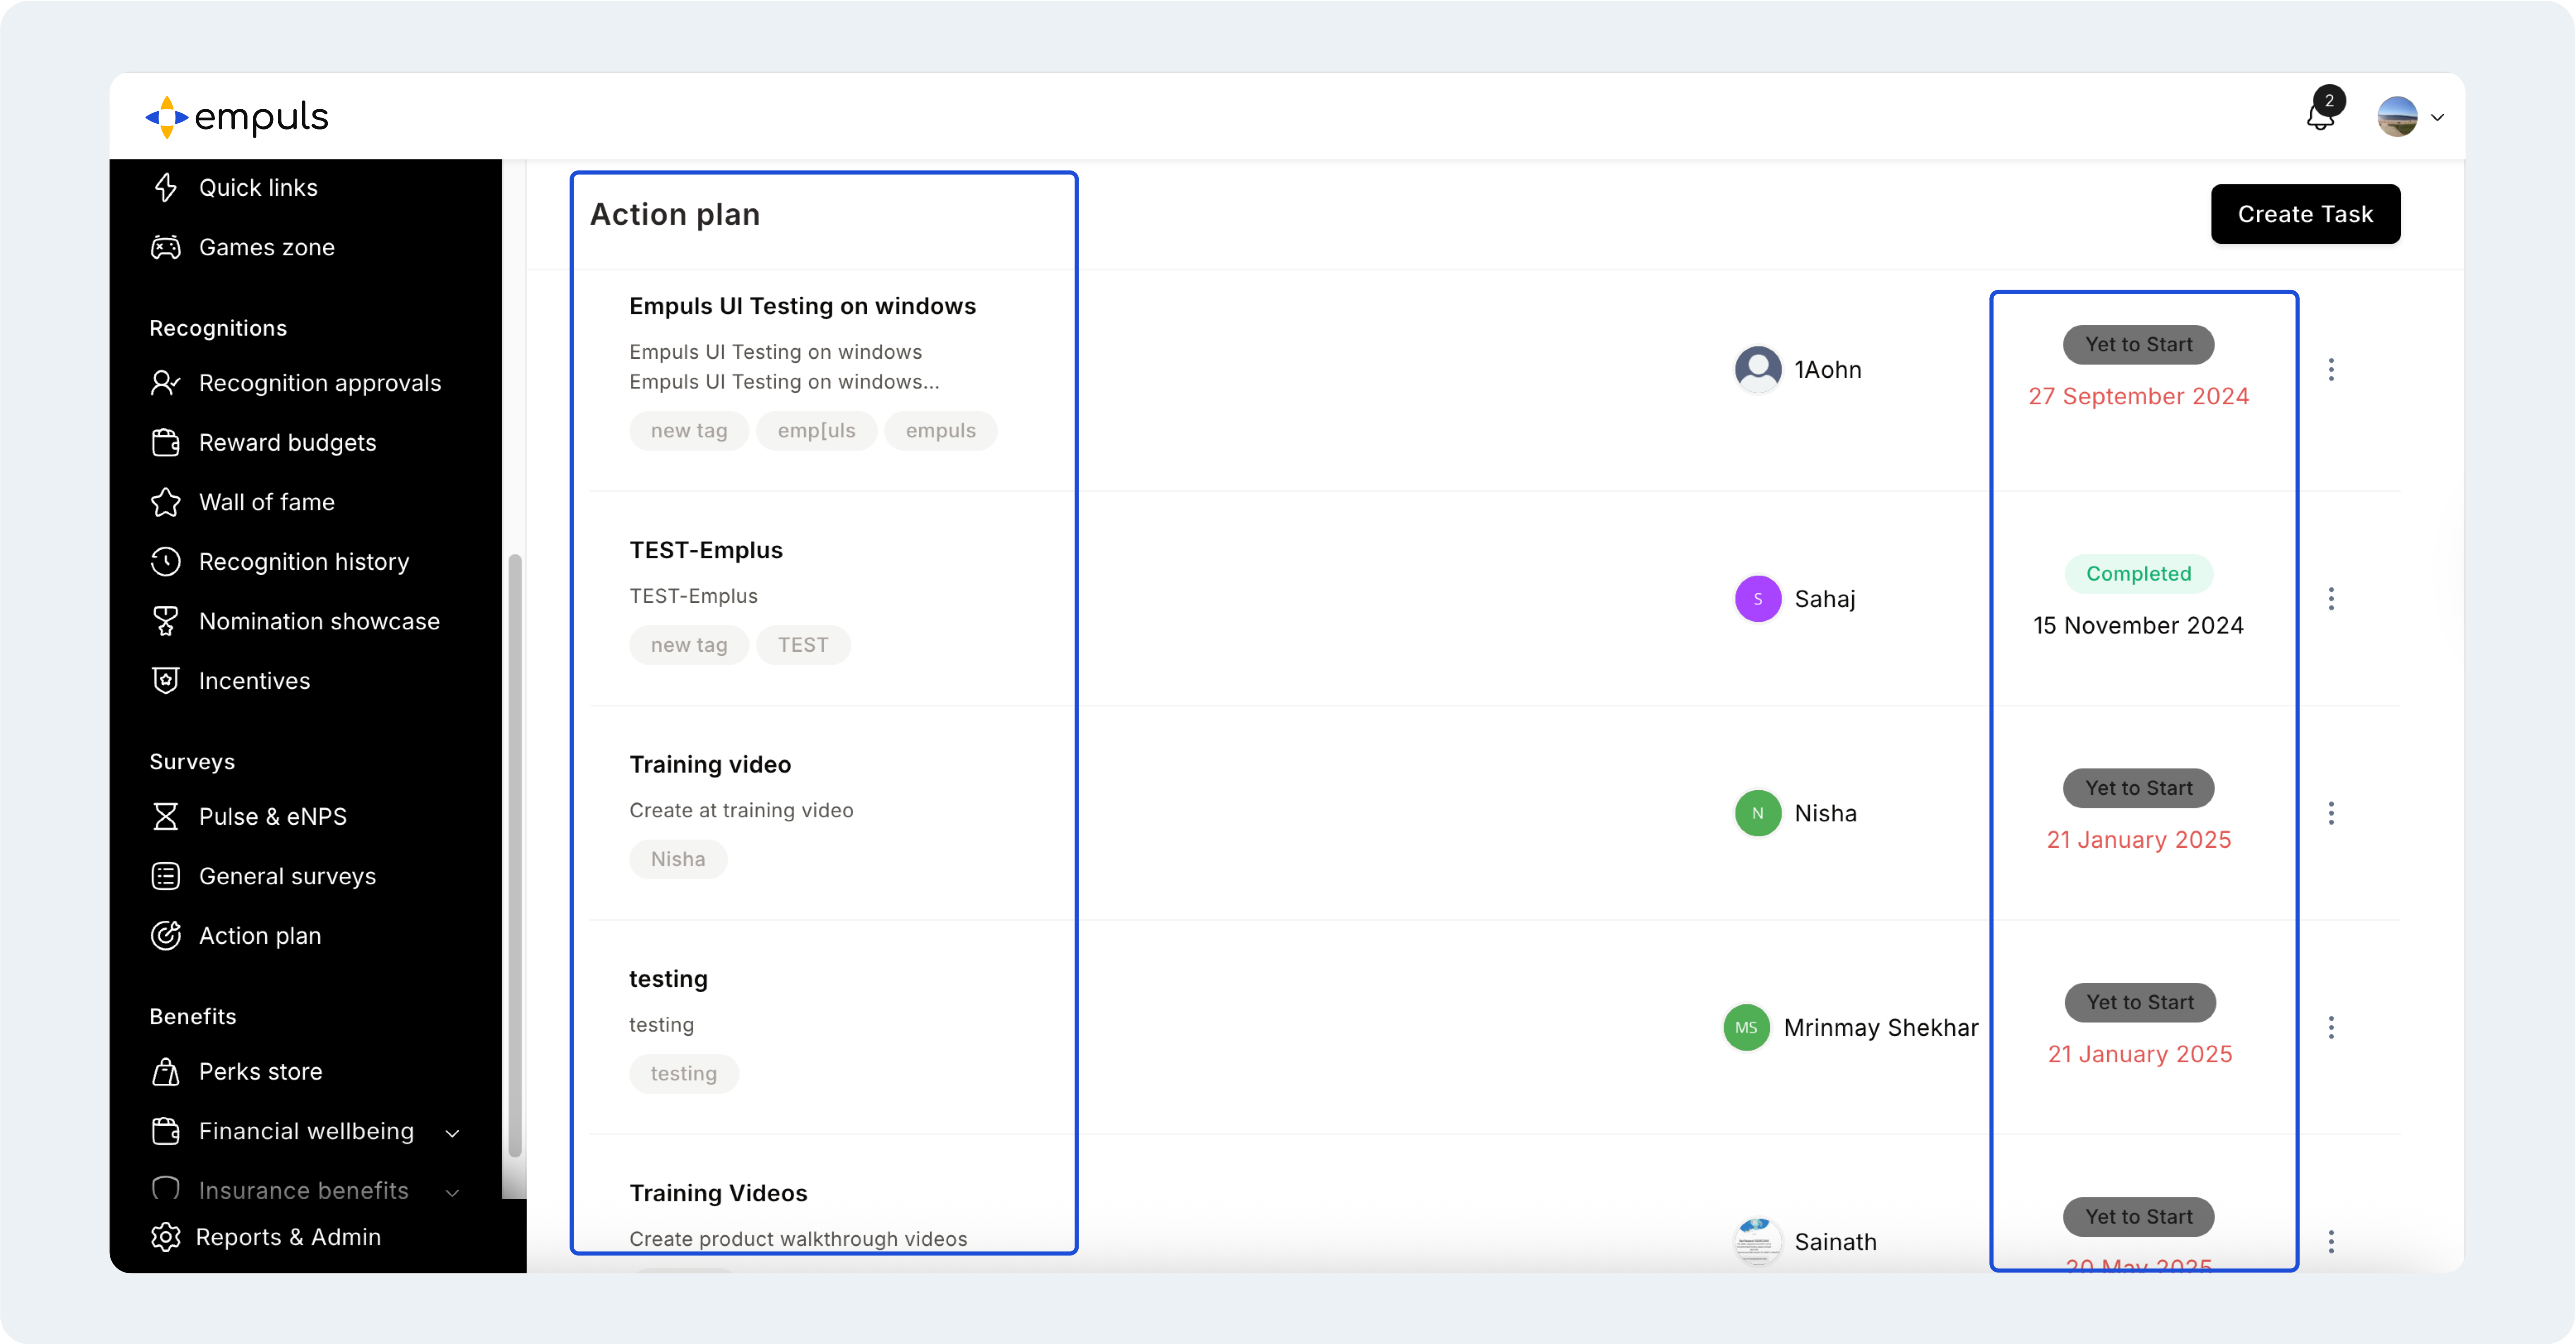This screenshot has height=1344, width=2575.
Task: Click the Recognition history clock icon
Action: (x=166, y=562)
